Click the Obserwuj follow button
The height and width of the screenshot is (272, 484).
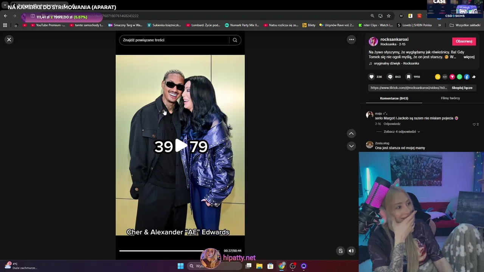point(464,42)
